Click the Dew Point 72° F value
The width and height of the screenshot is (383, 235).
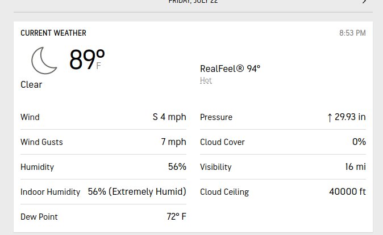(177, 216)
